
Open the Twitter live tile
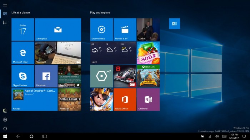point(70,76)
